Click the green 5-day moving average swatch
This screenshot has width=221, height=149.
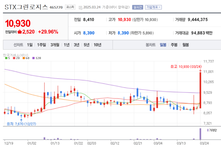point(6,58)
